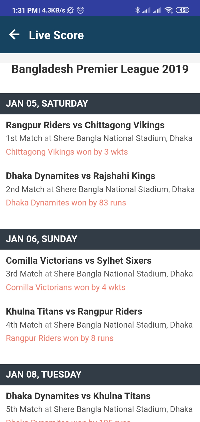Tap the Bangladesh Premier League 2019 title
This screenshot has height=422, width=200.
click(100, 69)
